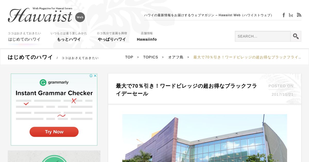Click the Try Now ad button
This screenshot has width=309, height=162.
point(54,132)
